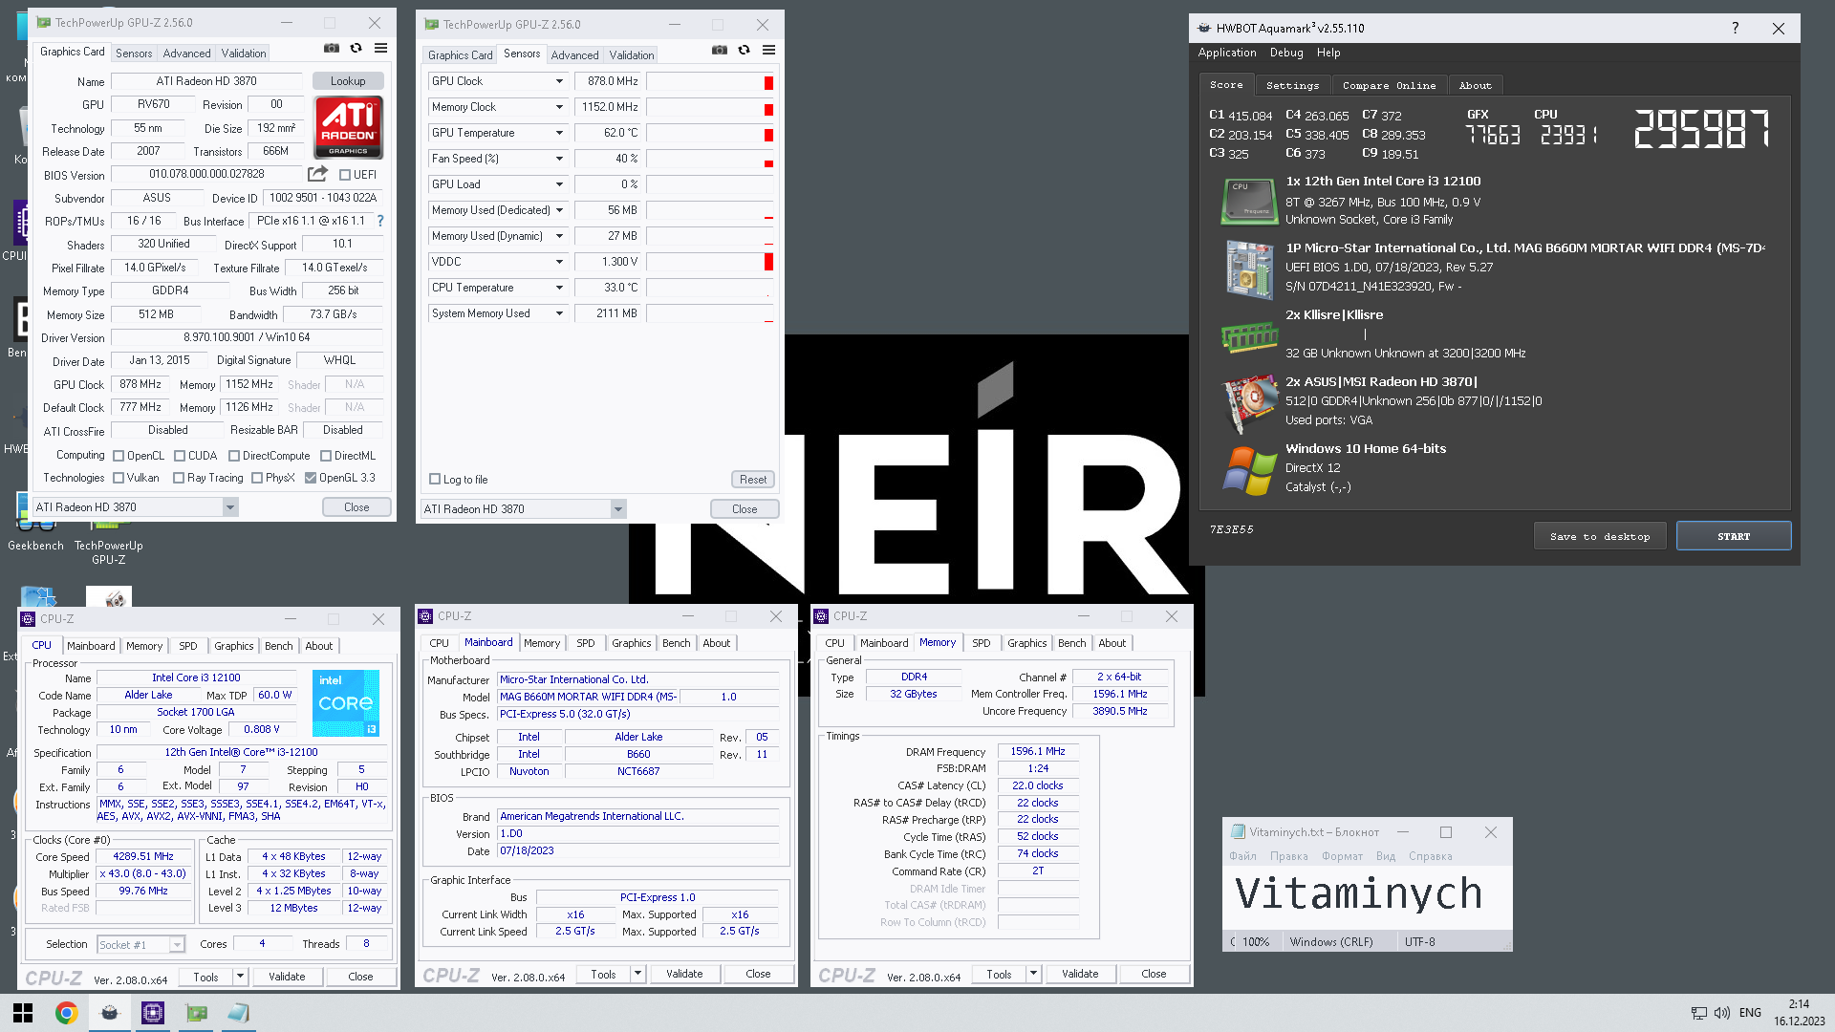The image size is (1835, 1032).
Task: Expand the Fan Speed (%) sensor dropdown
Action: click(559, 159)
